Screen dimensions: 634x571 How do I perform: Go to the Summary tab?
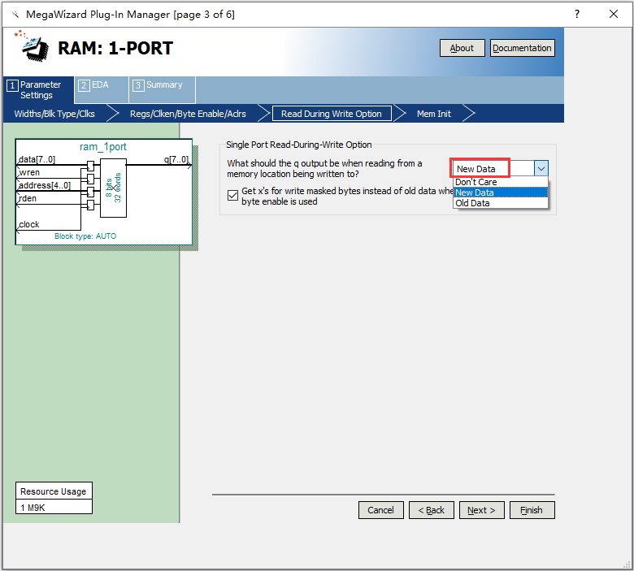[162, 89]
